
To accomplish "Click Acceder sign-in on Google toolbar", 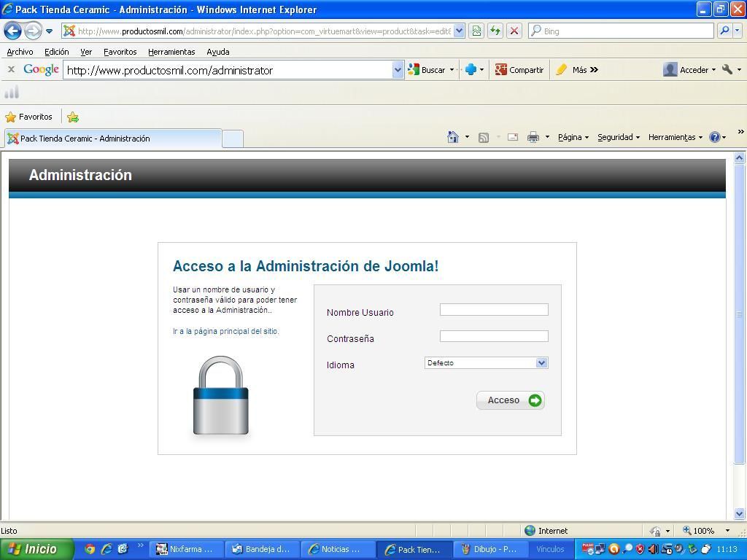I will pos(689,70).
